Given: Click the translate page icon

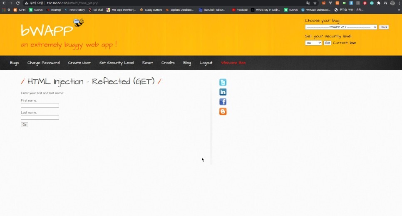Looking at the screenshot, I should (308, 3).
